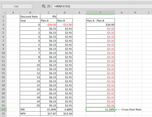Select the Year 0 cell

(30, 25)
